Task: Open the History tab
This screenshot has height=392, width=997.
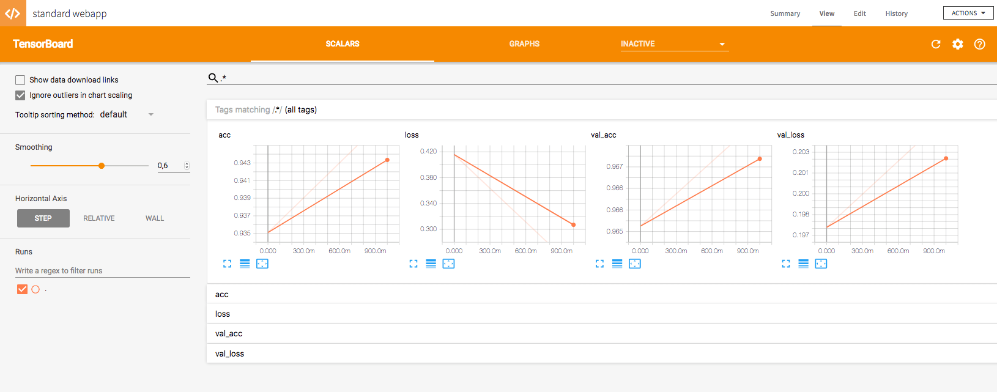Action: point(897,13)
